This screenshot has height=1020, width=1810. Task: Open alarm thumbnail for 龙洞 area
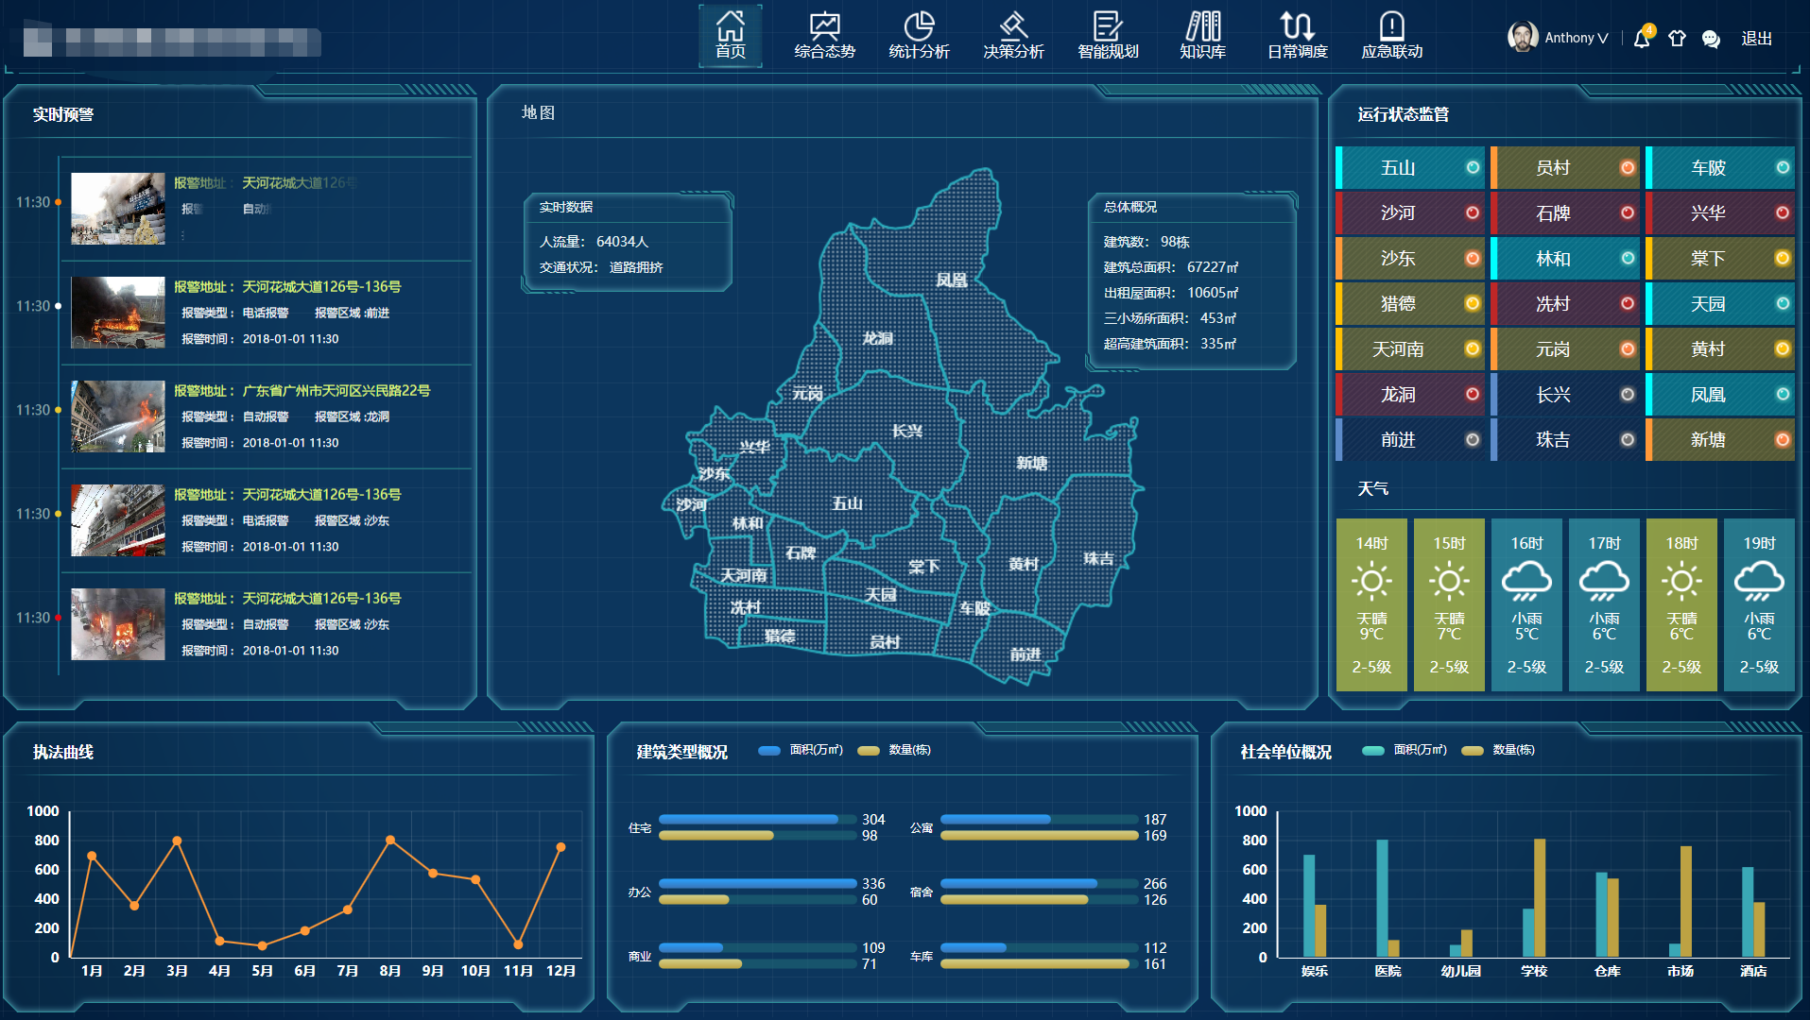click(x=118, y=416)
